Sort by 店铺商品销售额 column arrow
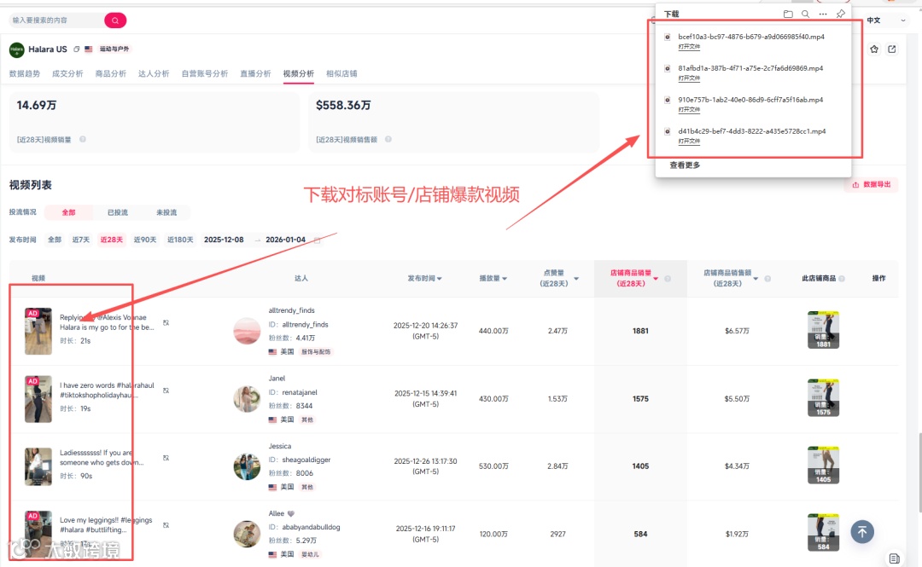Viewport: 922px width, 567px height. coord(756,279)
